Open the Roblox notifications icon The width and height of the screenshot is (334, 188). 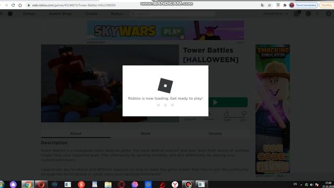pos(297,14)
